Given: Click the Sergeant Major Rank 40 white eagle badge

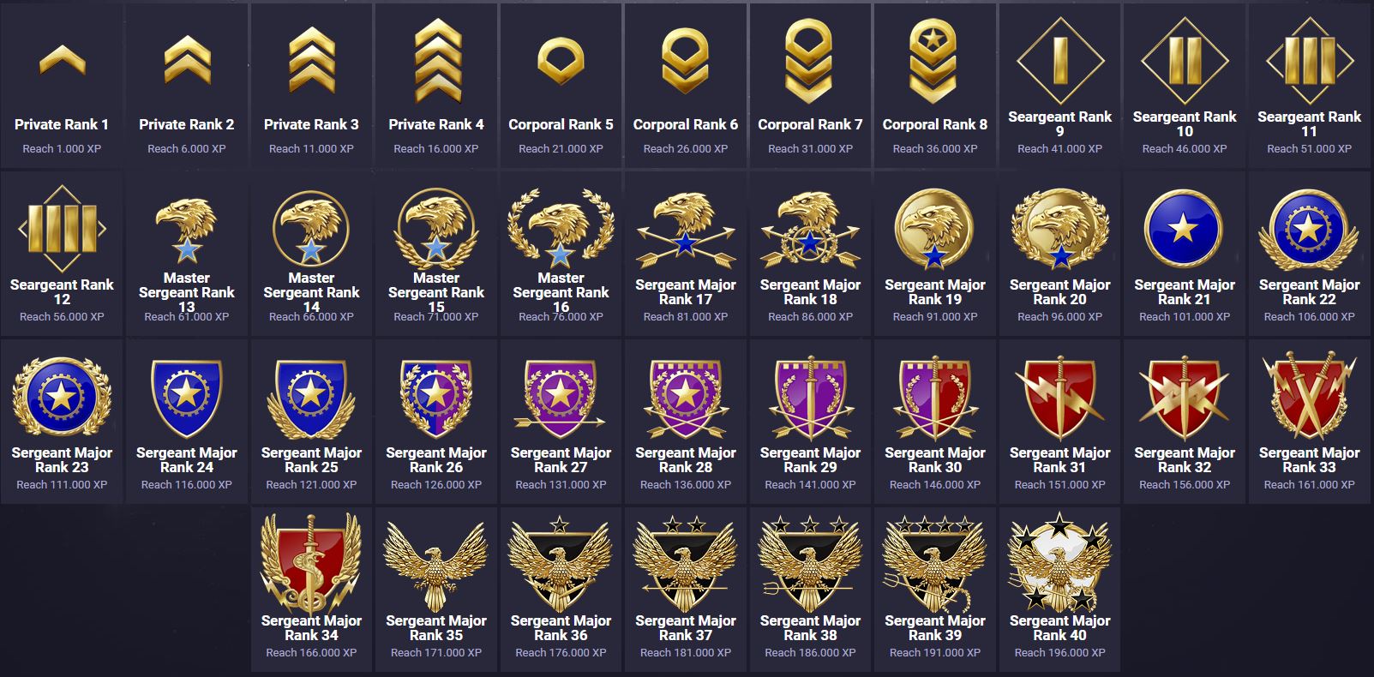Looking at the screenshot, I should [1059, 563].
